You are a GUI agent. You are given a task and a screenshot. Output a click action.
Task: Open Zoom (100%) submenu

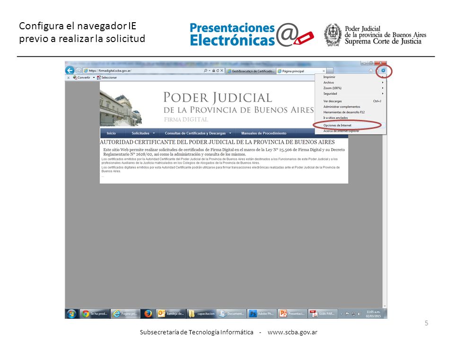click(x=350, y=88)
